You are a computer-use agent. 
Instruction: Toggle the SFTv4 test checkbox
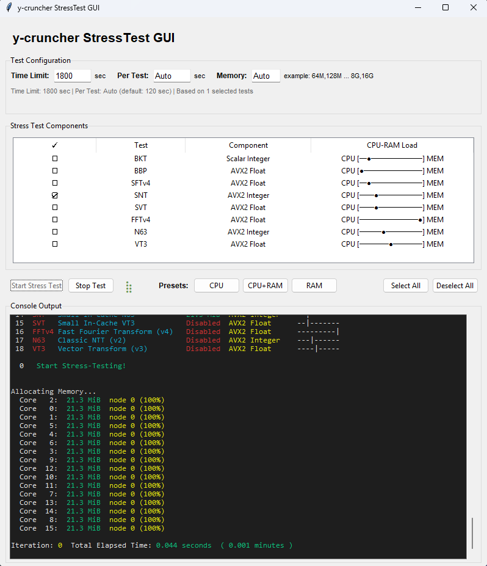tap(55, 183)
